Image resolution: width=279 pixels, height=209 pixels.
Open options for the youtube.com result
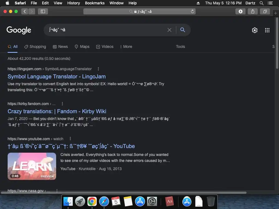(x=70, y=139)
